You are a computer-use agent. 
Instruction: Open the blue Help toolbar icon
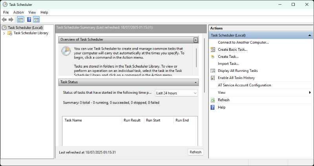[29, 20]
